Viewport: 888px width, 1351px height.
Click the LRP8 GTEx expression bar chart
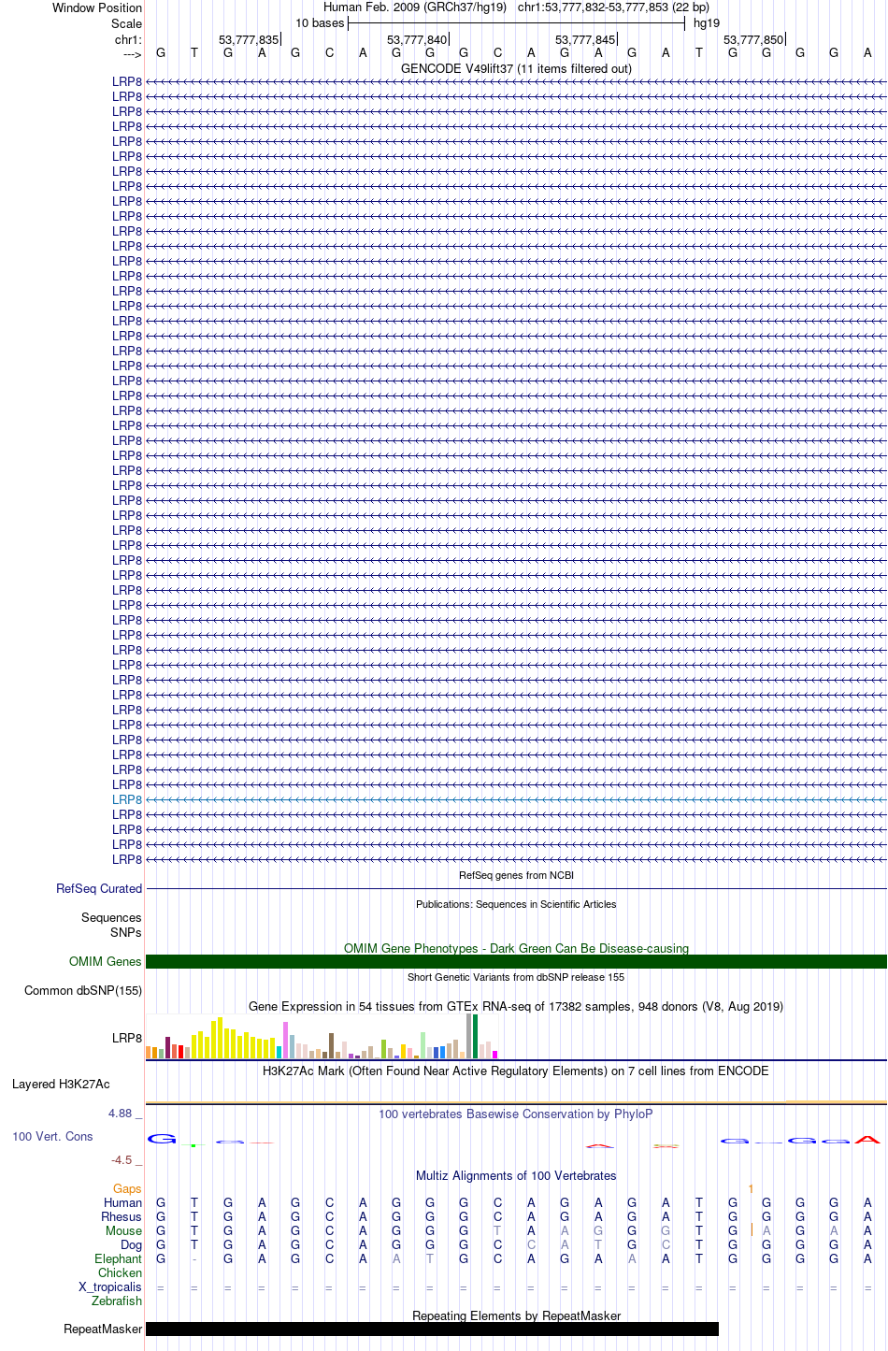322,1036
